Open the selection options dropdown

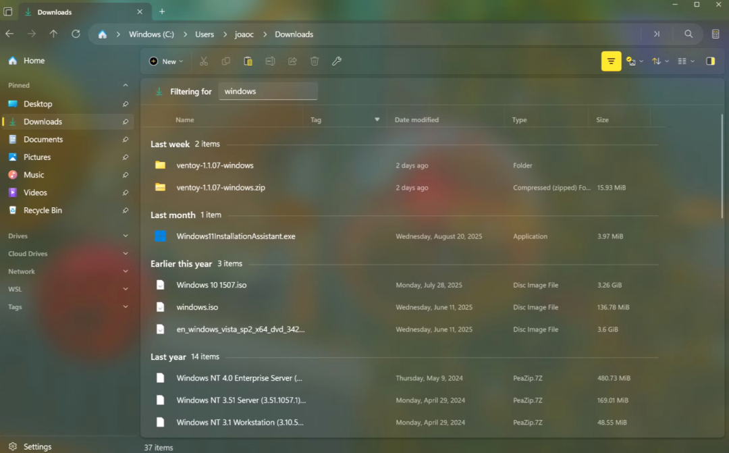click(x=634, y=61)
